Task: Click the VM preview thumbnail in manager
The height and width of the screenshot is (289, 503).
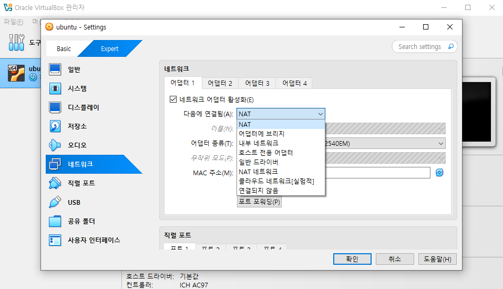Action: tap(478, 112)
